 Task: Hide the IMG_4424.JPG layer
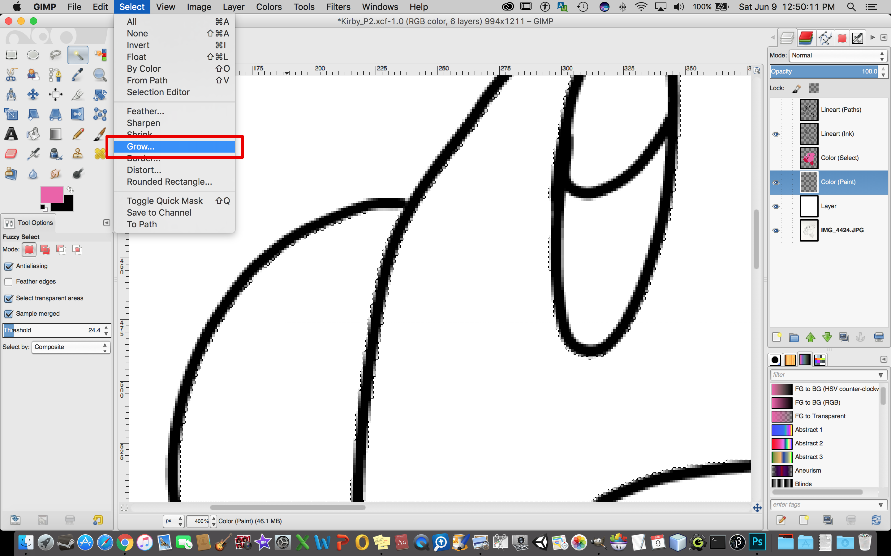click(776, 230)
